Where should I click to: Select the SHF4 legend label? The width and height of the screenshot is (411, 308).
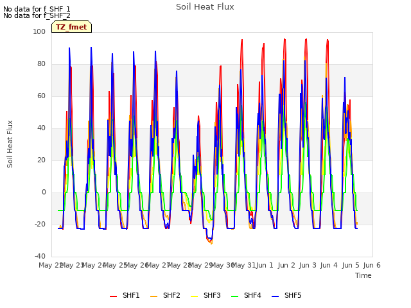click(x=252, y=295)
